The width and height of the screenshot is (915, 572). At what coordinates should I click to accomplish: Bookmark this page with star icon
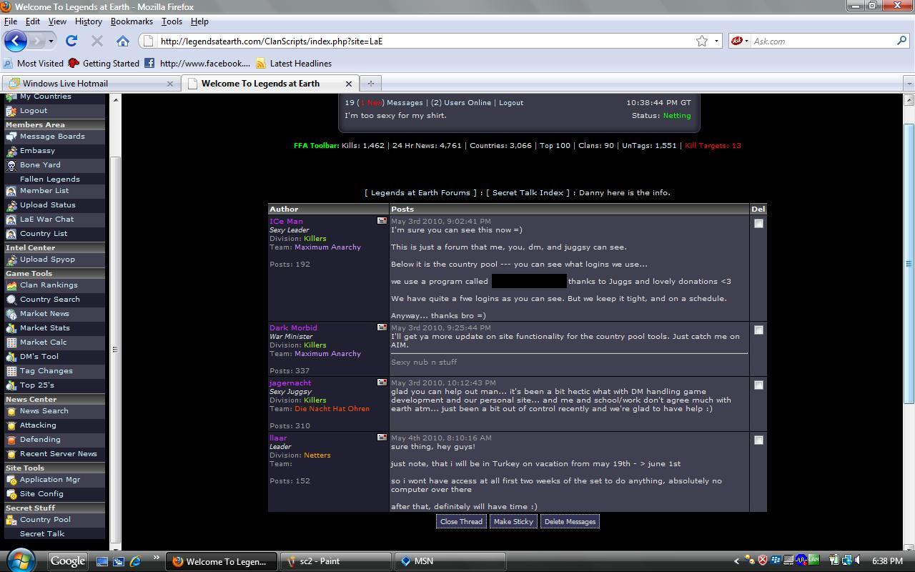[x=702, y=41]
